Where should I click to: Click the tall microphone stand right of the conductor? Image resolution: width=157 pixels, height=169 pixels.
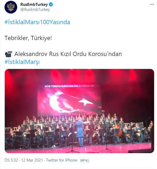pos(105,131)
